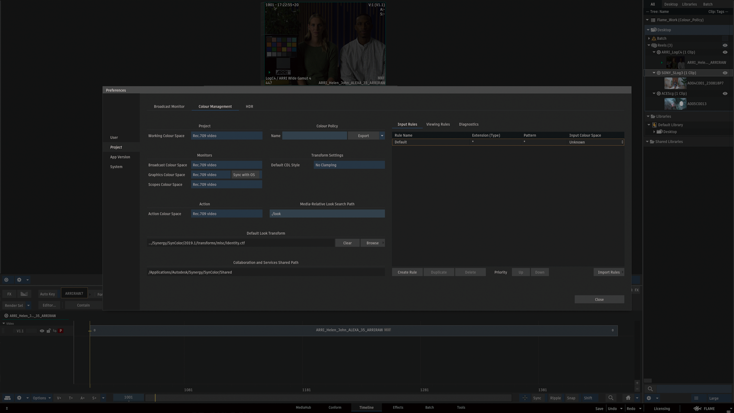Toggle eye icon for Reels (3)
734x413 pixels.
725,45
